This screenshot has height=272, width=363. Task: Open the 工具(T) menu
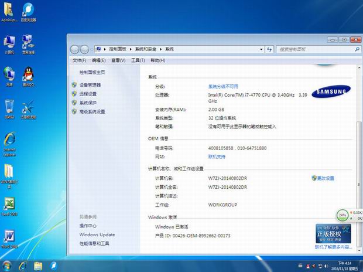click(x=138, y=60)
